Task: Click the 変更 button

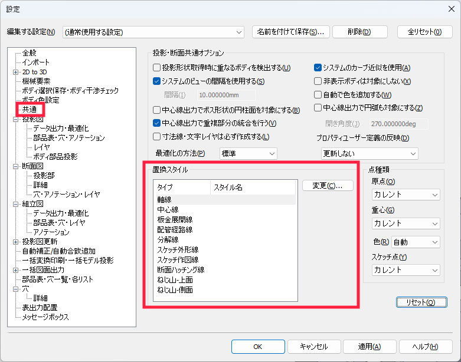Action: (x=328, y=186)
